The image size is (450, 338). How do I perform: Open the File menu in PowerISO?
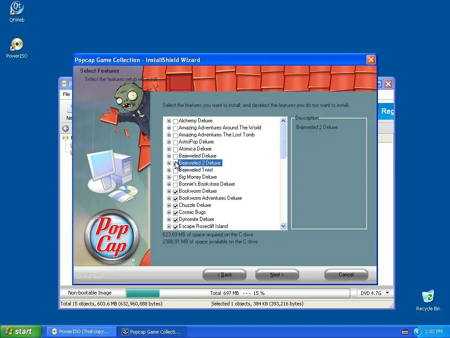[x=66, y=94]
